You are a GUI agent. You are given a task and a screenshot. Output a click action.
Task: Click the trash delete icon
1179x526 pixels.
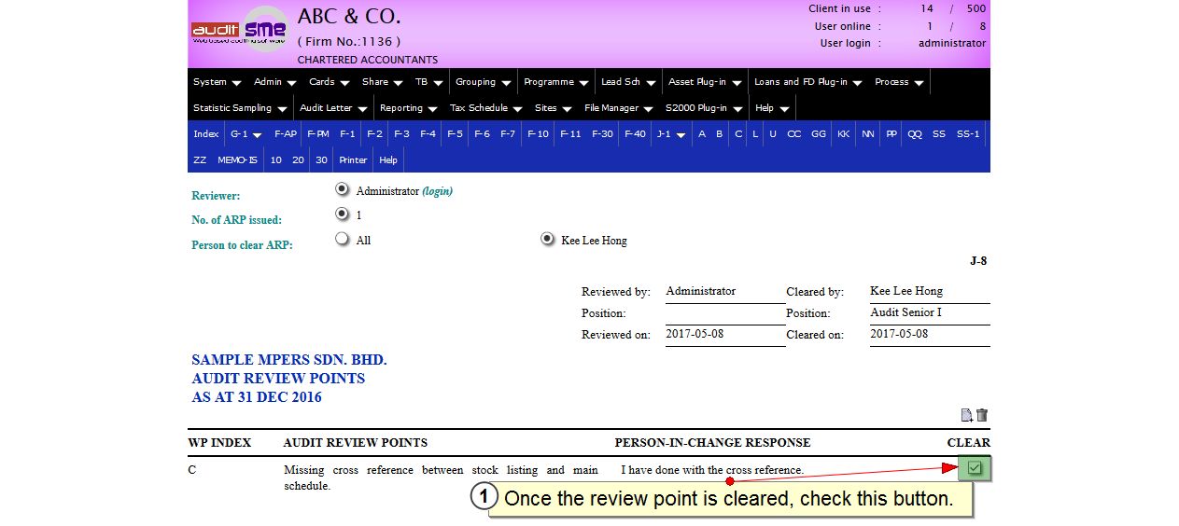(982, 416)
